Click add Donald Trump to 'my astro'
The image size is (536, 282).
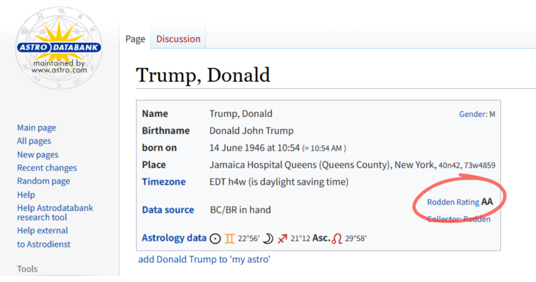204,259
